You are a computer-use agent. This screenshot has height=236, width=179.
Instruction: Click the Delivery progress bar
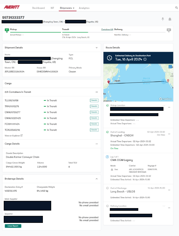tap(140, 32)
